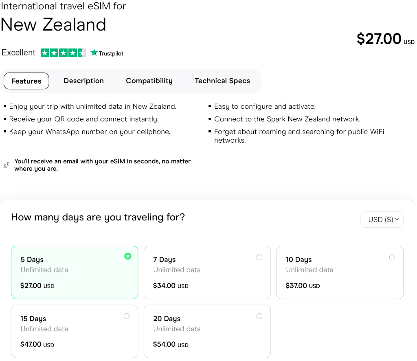Choose the $37.00 10 Days plan card
This screenshot has height=361, width=417.
coord(340,272)
